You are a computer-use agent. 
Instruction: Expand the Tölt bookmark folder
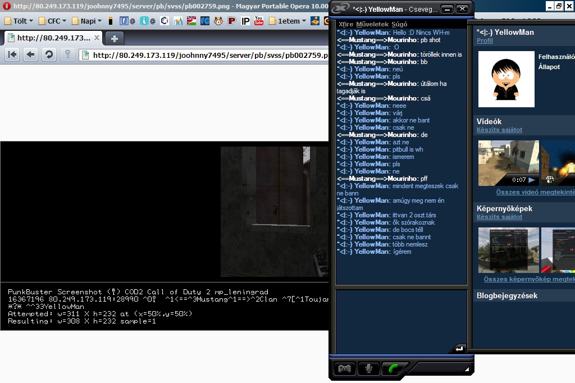(19, 21)
